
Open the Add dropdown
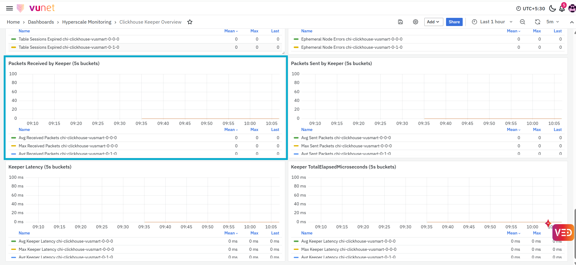point(433,22)
